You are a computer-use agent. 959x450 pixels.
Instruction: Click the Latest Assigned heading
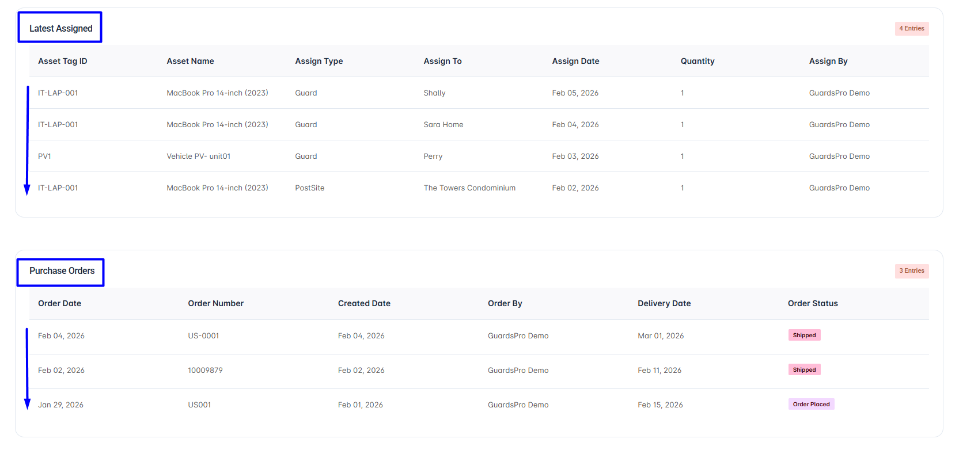60,28
